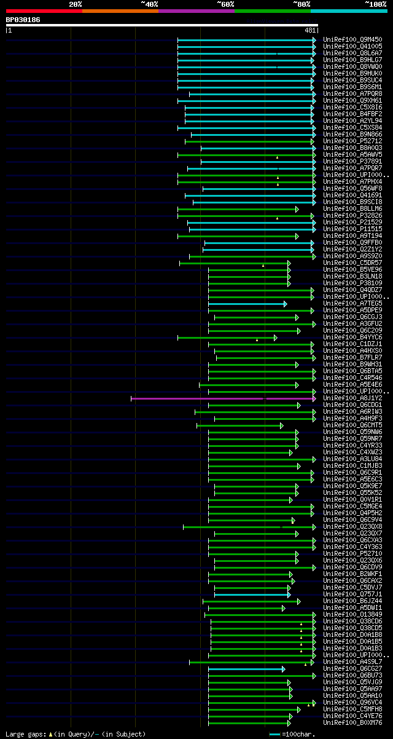Image resolution: width=393 pixels, height=739 pixels.
Task: Click the red ~20% legend color bar
Action: [x=44, y=10]
